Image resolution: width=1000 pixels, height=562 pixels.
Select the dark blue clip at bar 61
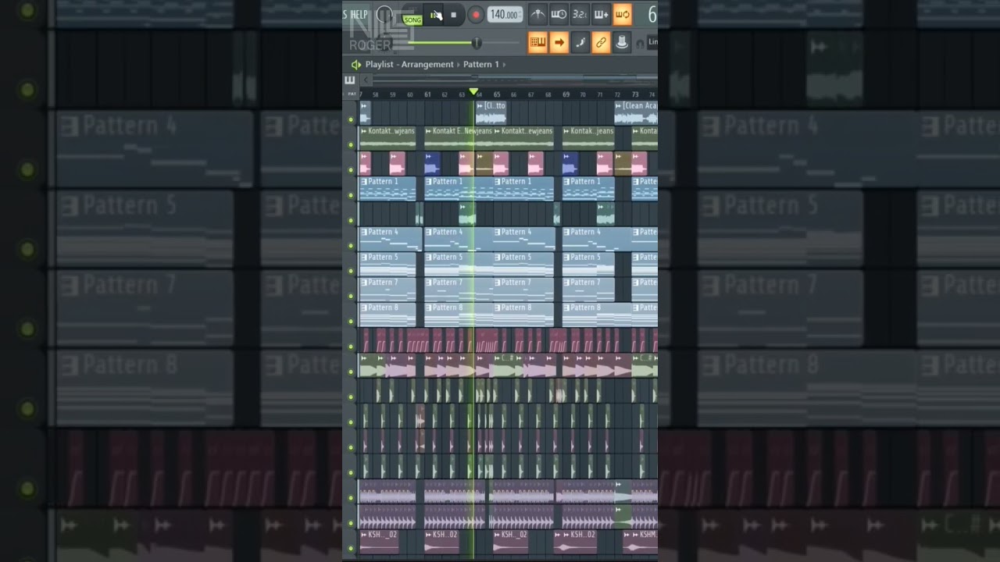tap(433, 163)
